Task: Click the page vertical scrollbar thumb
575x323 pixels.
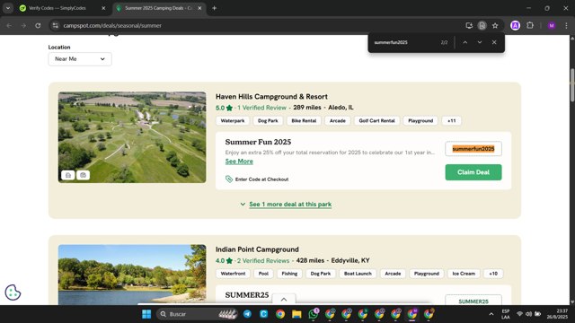Action: [572, 85]
